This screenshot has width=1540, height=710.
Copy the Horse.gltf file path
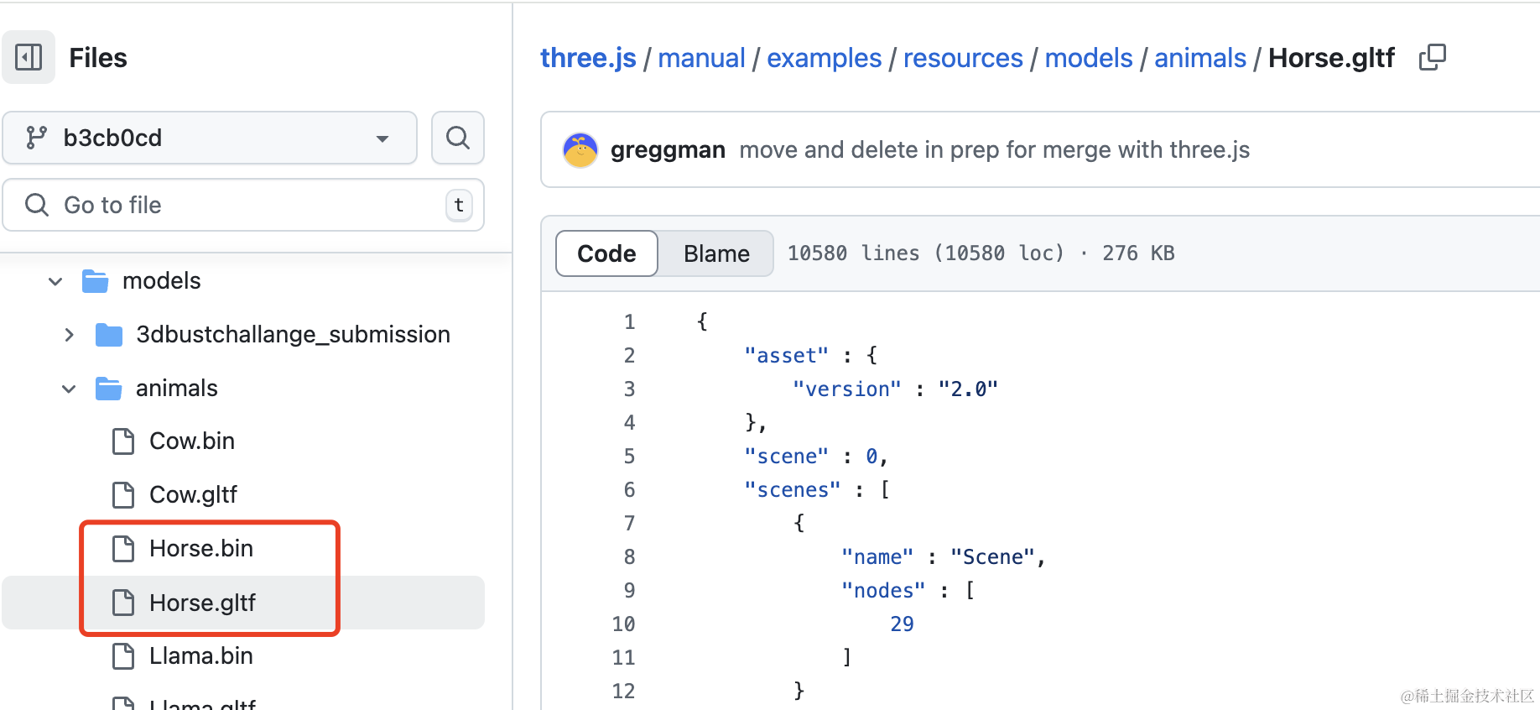tap(1432, 57)
